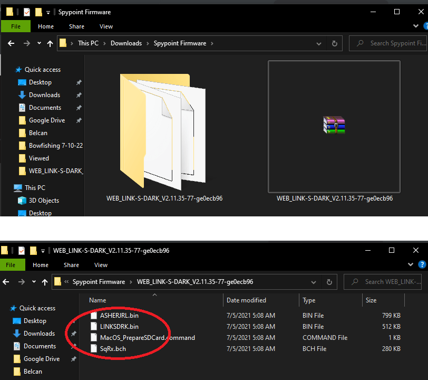Click Properties quick-access icon in Spypoint Firmware title bar
The width and height of the screenshot is (428, 380).
point(27,12)
